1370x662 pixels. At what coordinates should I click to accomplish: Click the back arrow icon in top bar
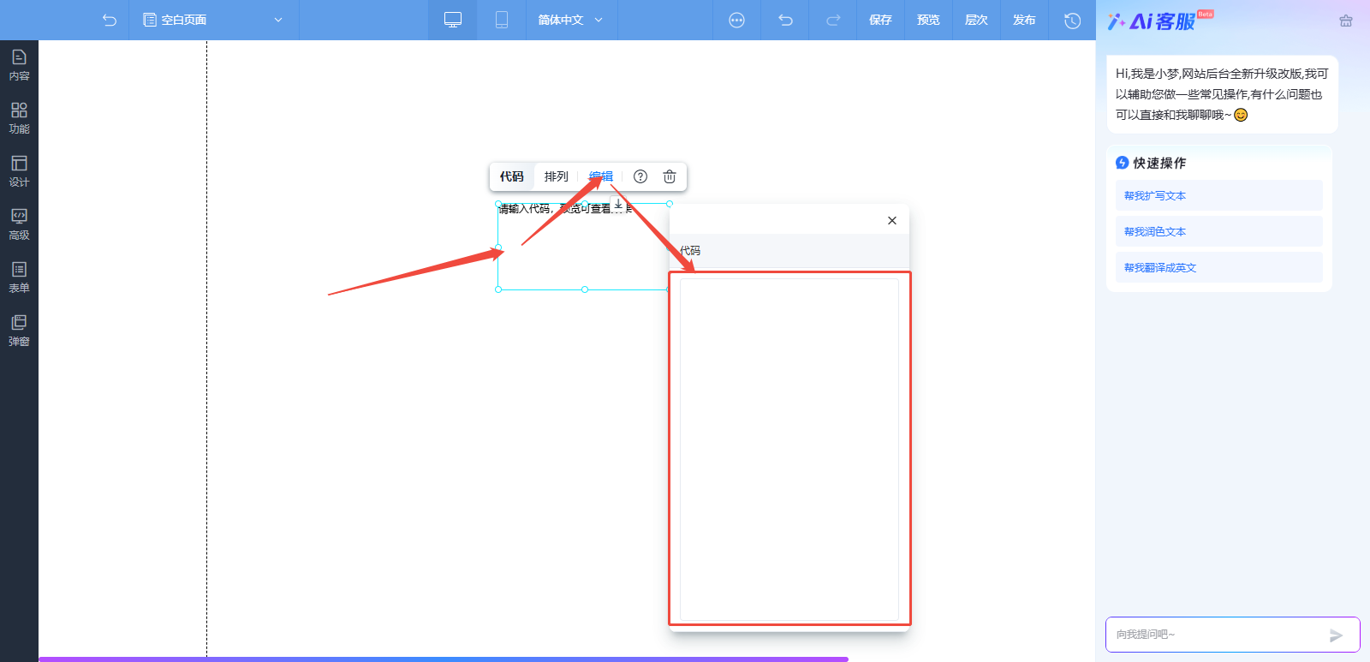(x=110, y=20)
